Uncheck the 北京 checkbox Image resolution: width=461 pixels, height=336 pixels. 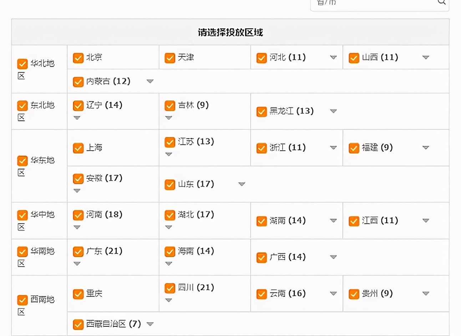pos(78,58)
